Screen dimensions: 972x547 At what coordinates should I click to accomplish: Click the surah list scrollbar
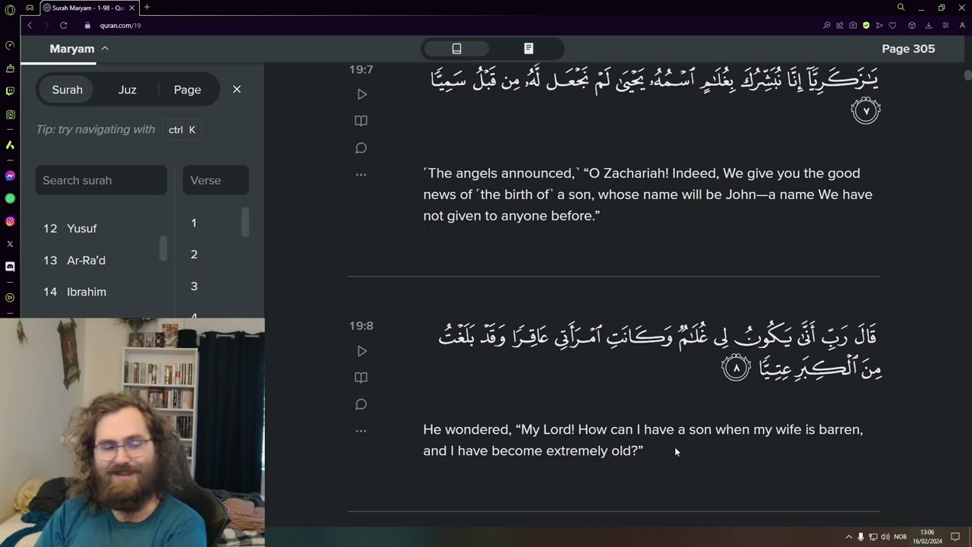163,248
